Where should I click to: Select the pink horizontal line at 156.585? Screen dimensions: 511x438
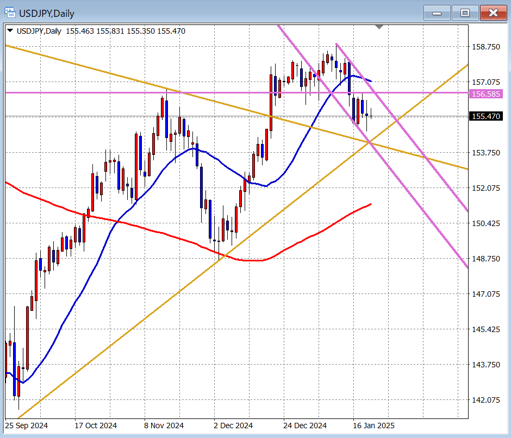[x=109, y=93]
